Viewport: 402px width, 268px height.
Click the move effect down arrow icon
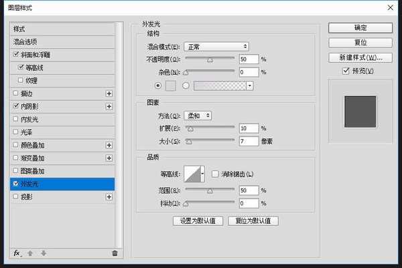[44, 253]
